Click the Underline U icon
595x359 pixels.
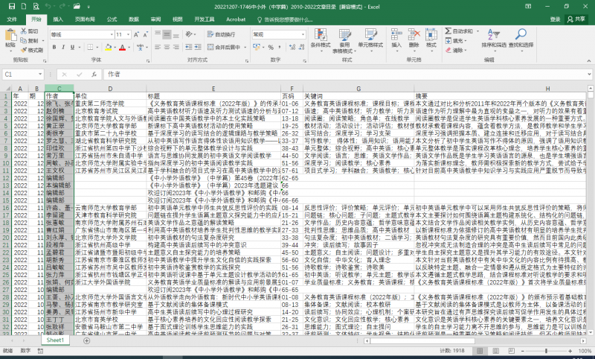pos(72,47)
